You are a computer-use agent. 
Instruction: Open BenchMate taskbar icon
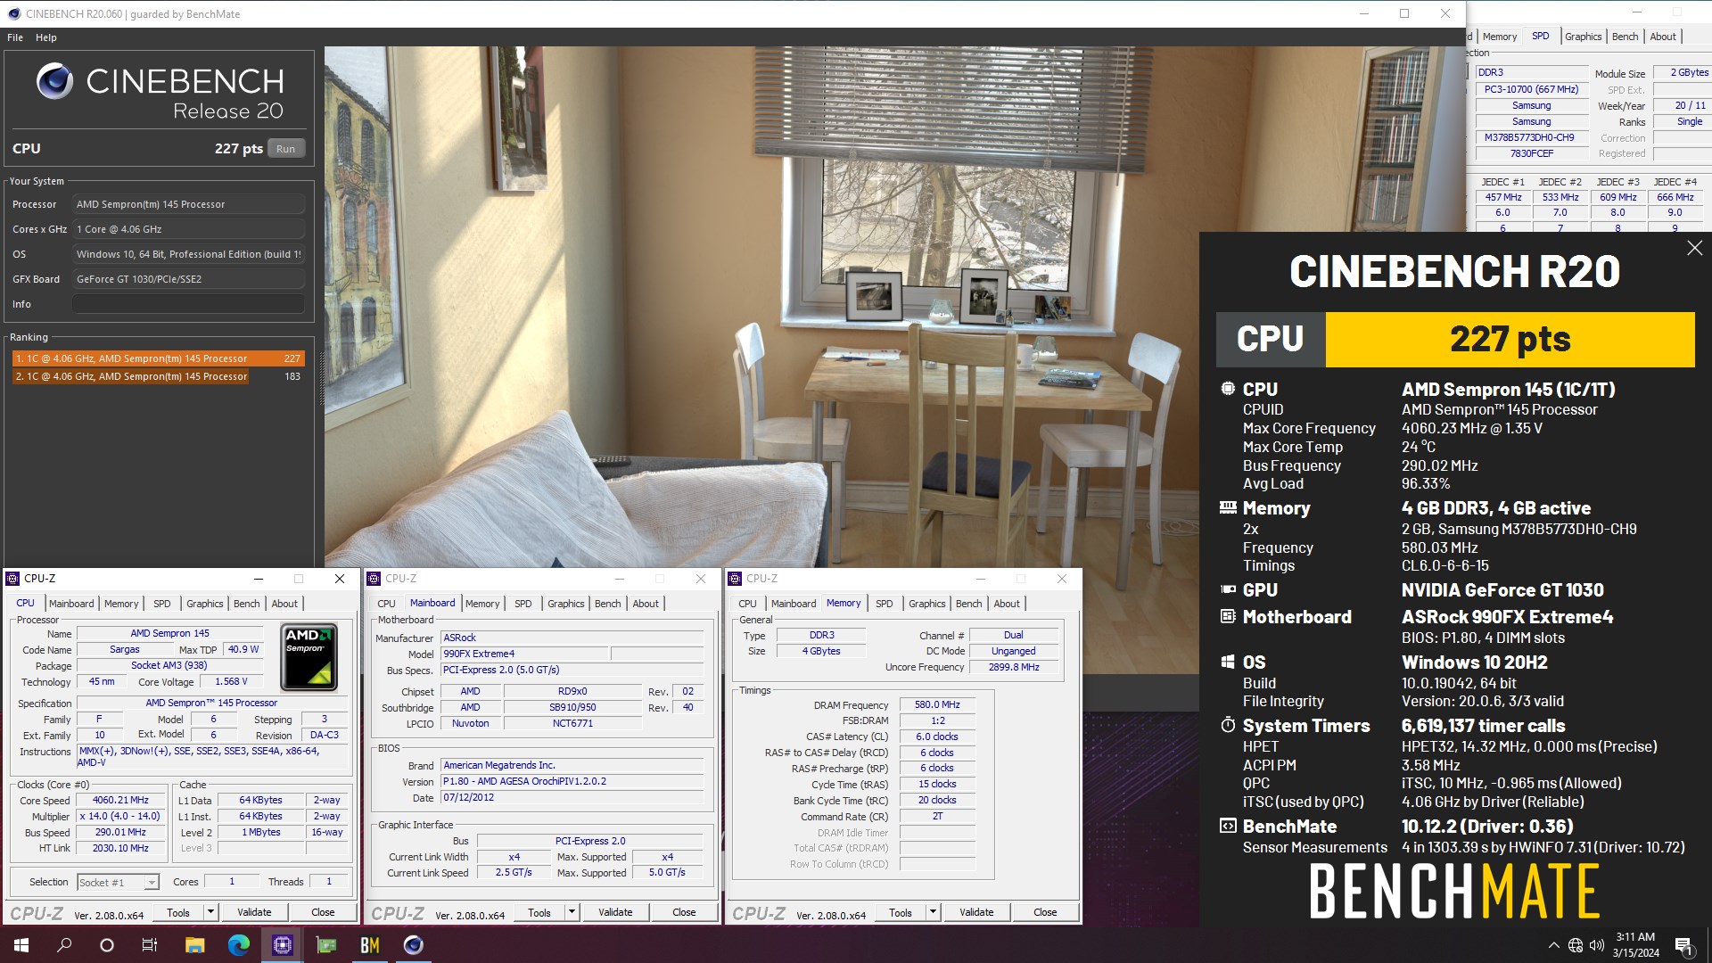coord(370,945)
